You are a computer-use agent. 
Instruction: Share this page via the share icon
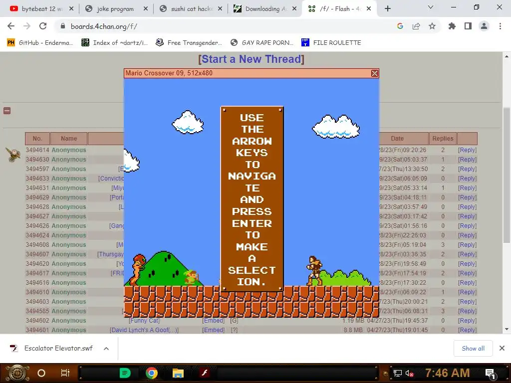click(x=416, y=26)
